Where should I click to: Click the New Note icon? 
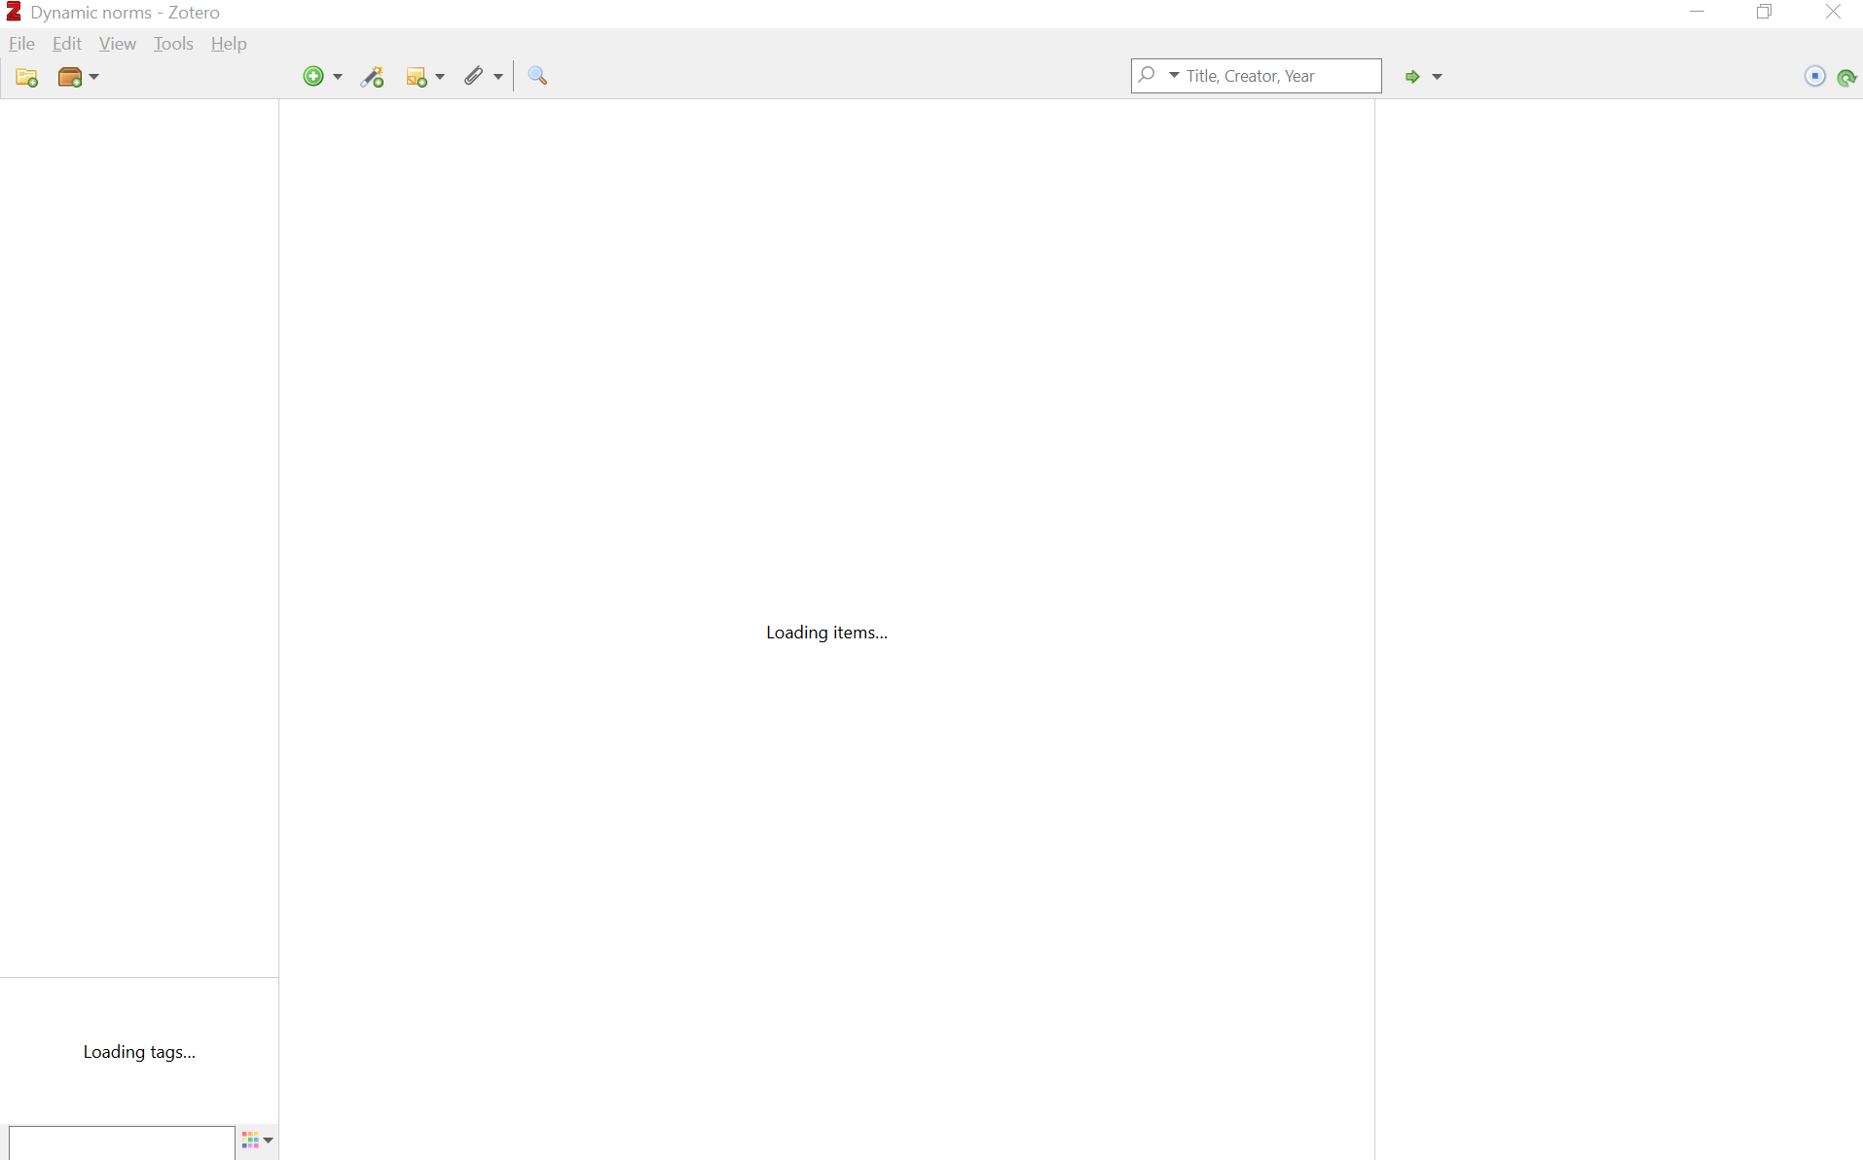[417, 77]
